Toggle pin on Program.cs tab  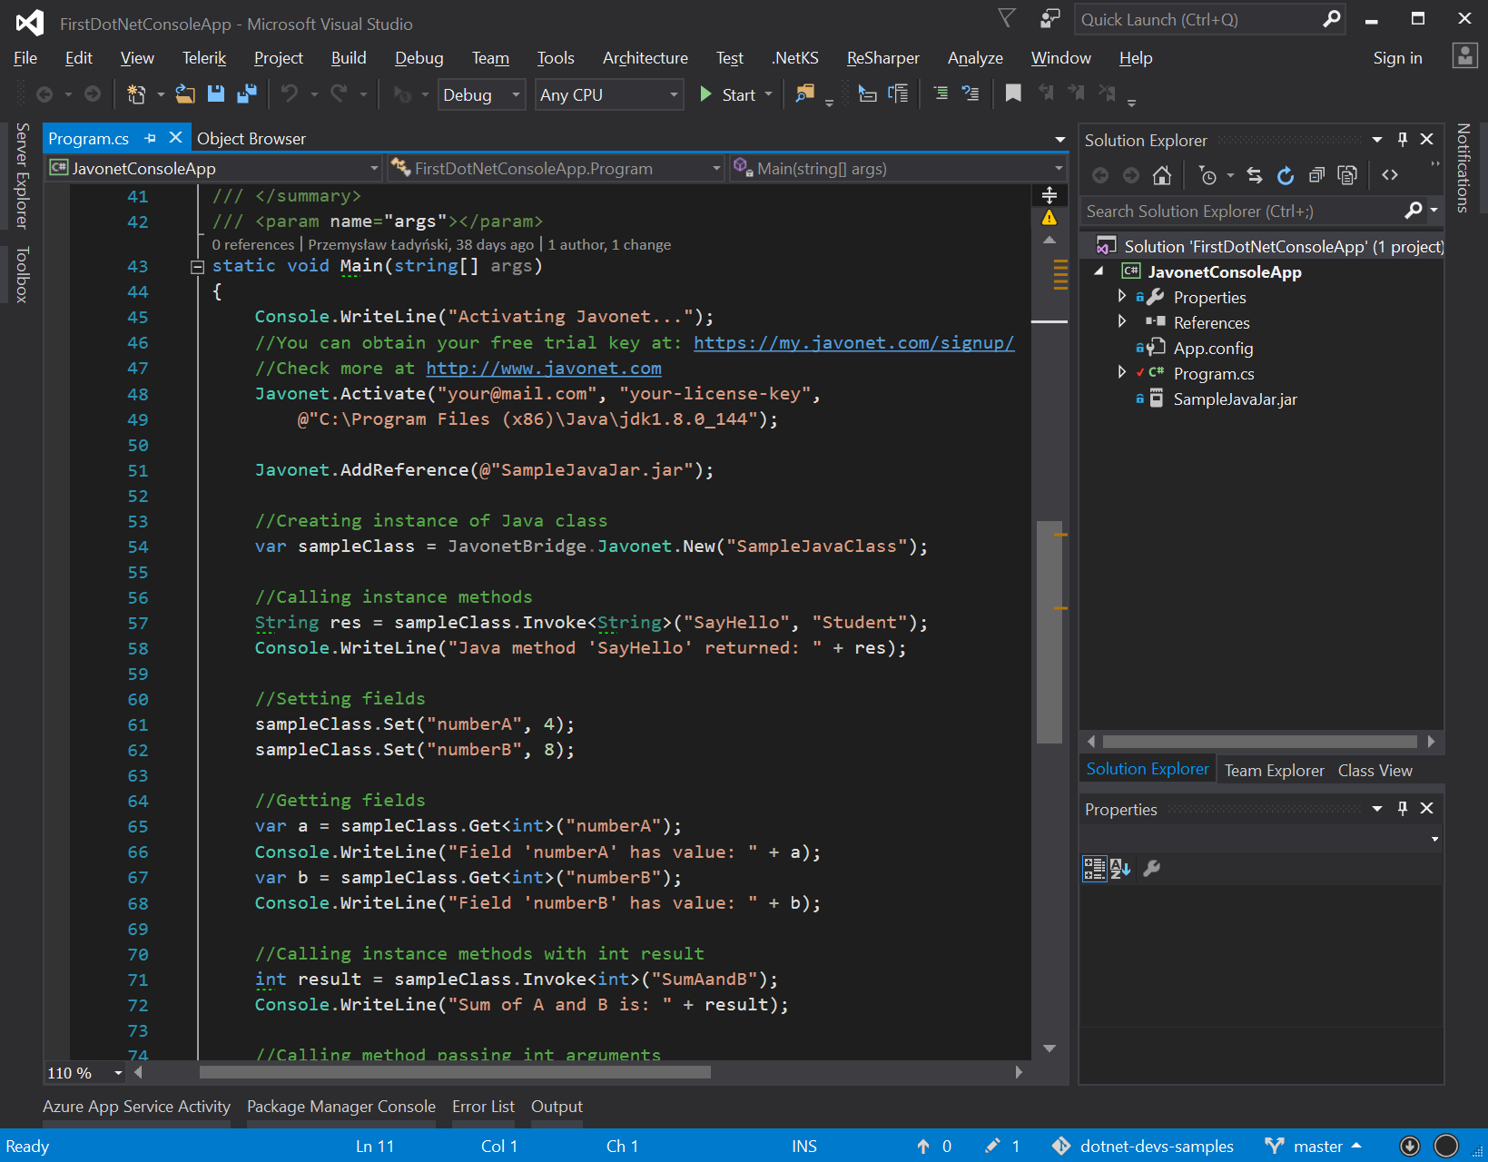click(x=151, y=138)
